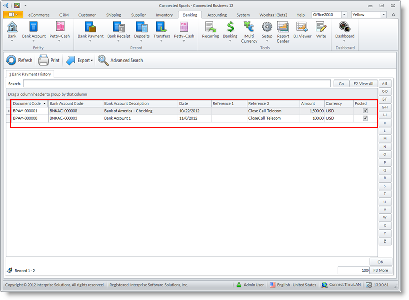Click the Transfers icon in ribbon
The width and height of the screenshot is (409, 300).
point(161,28)
